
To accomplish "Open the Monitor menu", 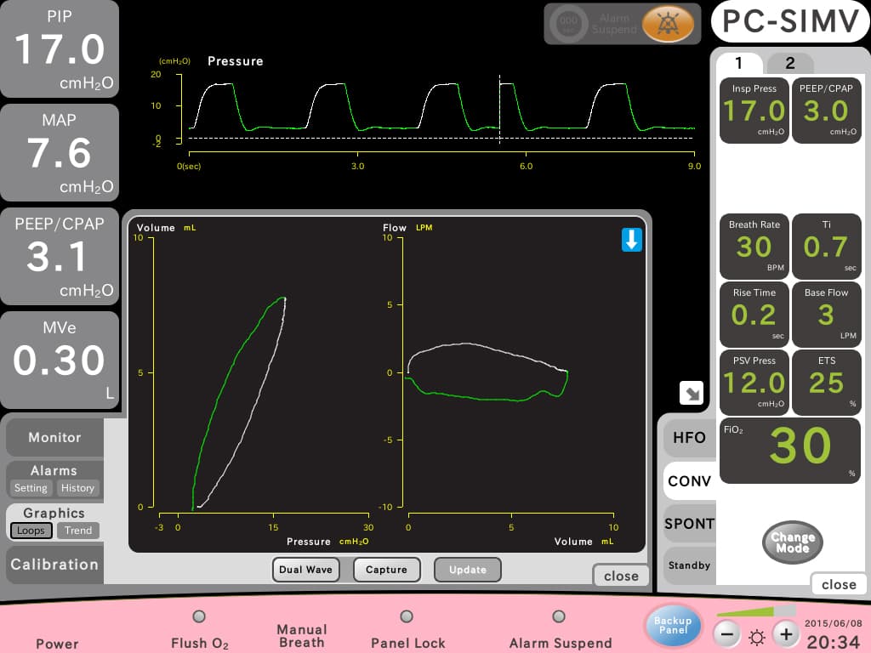I will (x=55, y=438).
